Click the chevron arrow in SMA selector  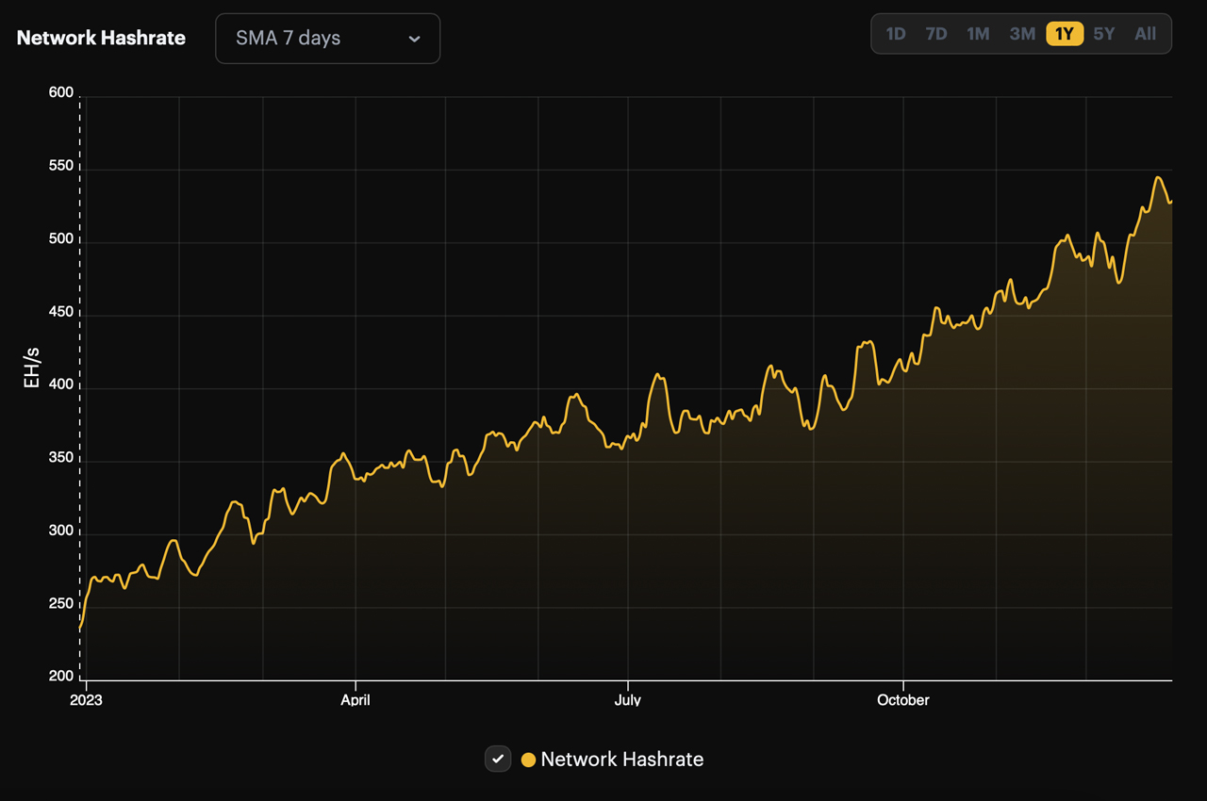[x=414, y=39]
